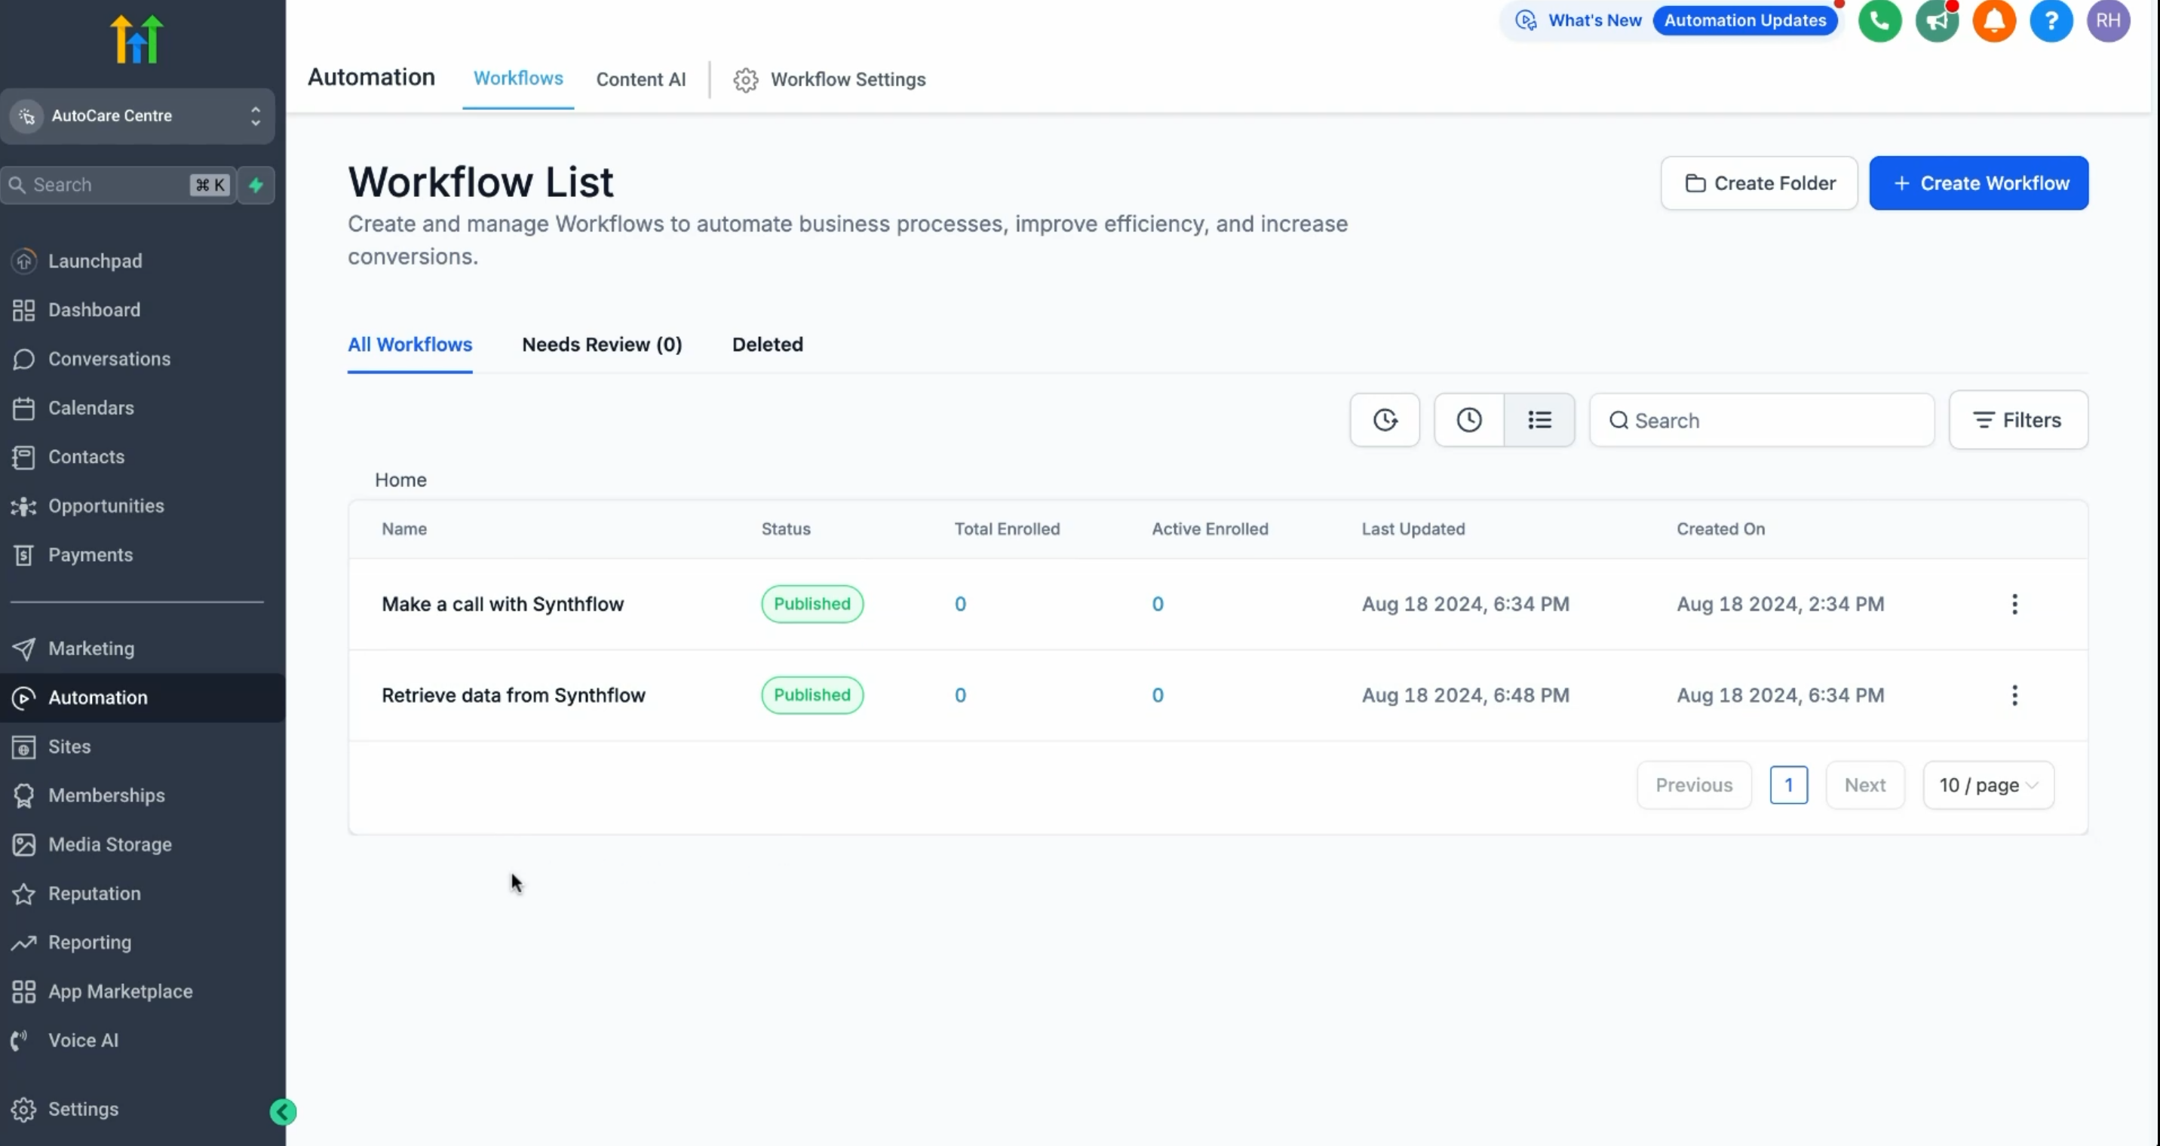Click the Workflow Settings gear icon

(x=744, y=80)
